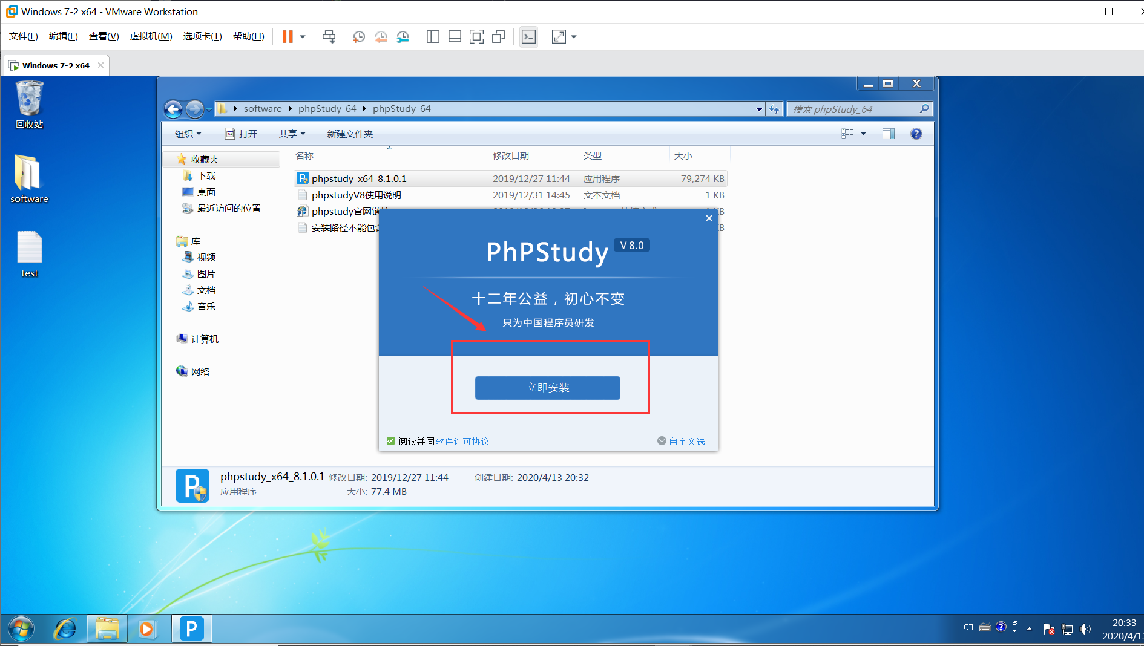Expand the address bar history dropdown
The height and width of the screenshot is (646, 1144).
(x=759, y=109)
